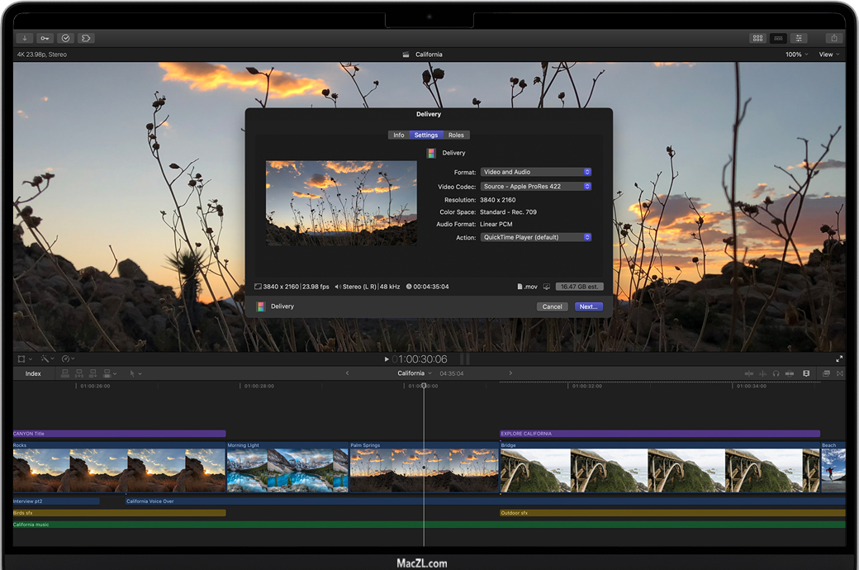Click the compatibility display icon beside .mov

tap(546, 287)
